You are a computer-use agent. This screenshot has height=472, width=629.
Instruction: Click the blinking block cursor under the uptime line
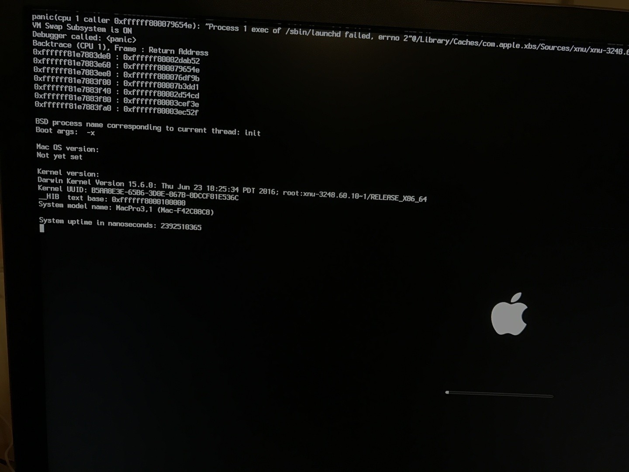[41, 228]
